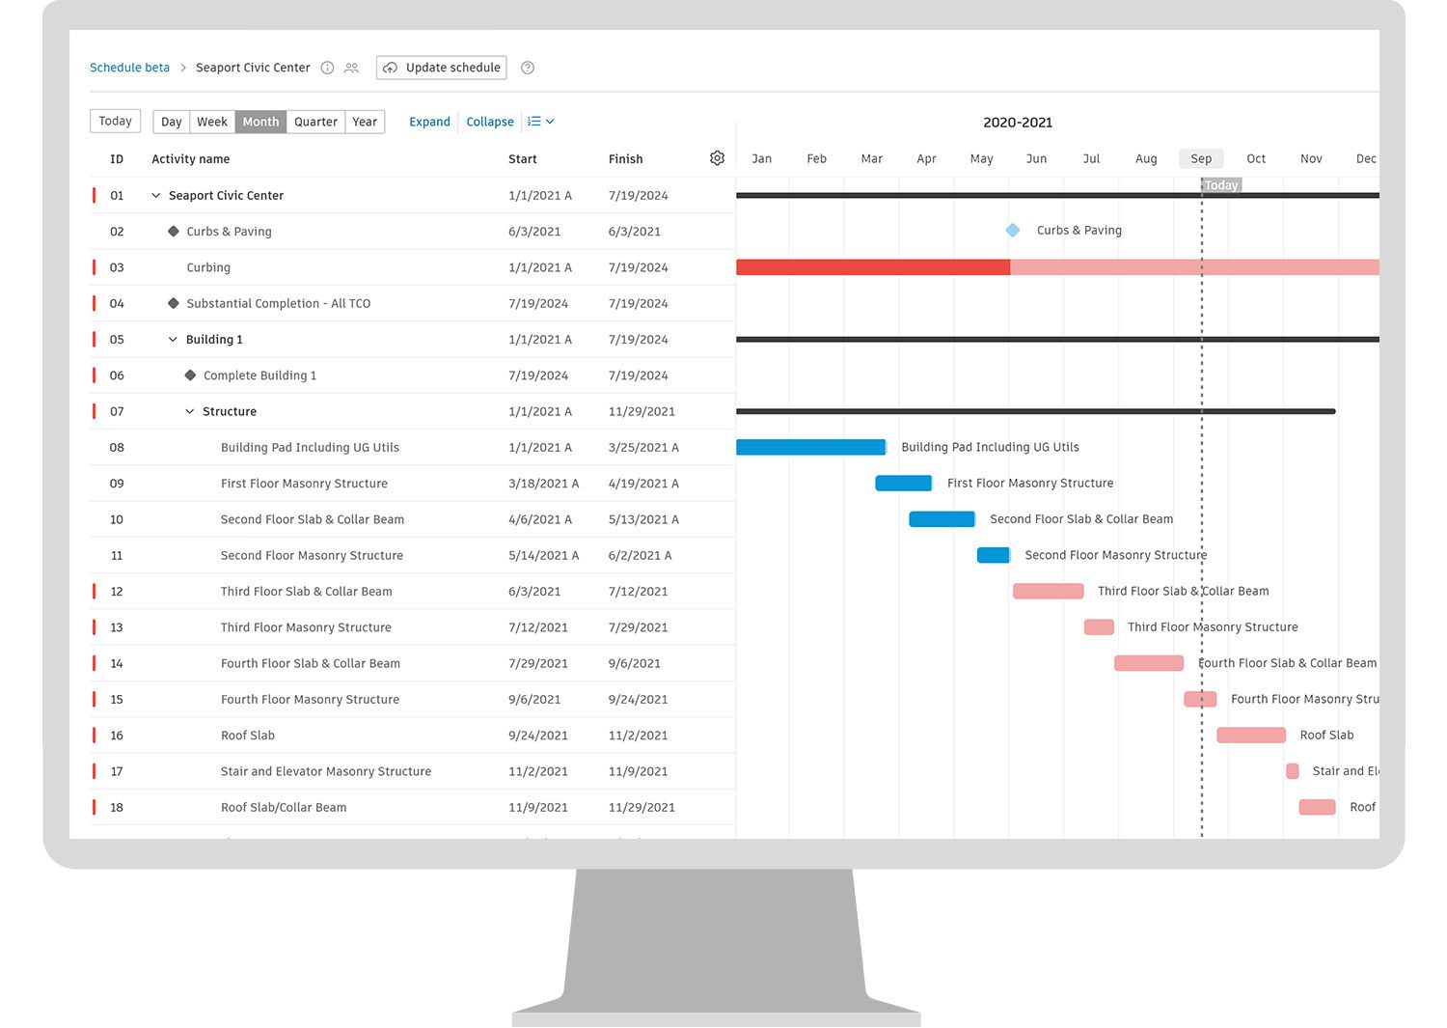Click the list view options icon
Viewport: 1447px width, 1028px height.
point(535,121)
